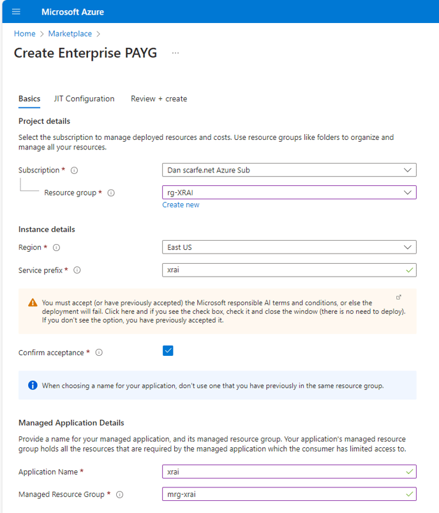Switch to the Review + create tab
439x513 pixels.
[x=159, y=99]
